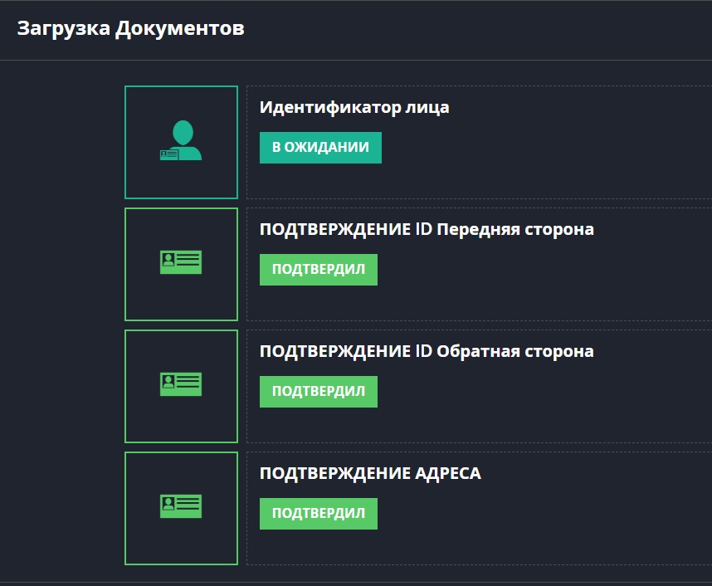712x586 pixels.
Task: Open the ПОДТВЕРЖДЕНИЕ АДРЕСА title
Action: [x=370, y=473]
